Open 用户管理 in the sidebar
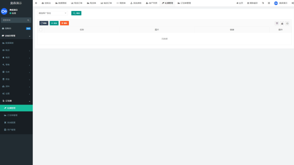 click(16, 130)
